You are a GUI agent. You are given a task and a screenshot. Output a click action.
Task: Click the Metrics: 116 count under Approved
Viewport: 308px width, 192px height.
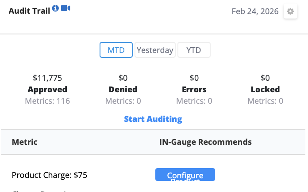point(47,101)
